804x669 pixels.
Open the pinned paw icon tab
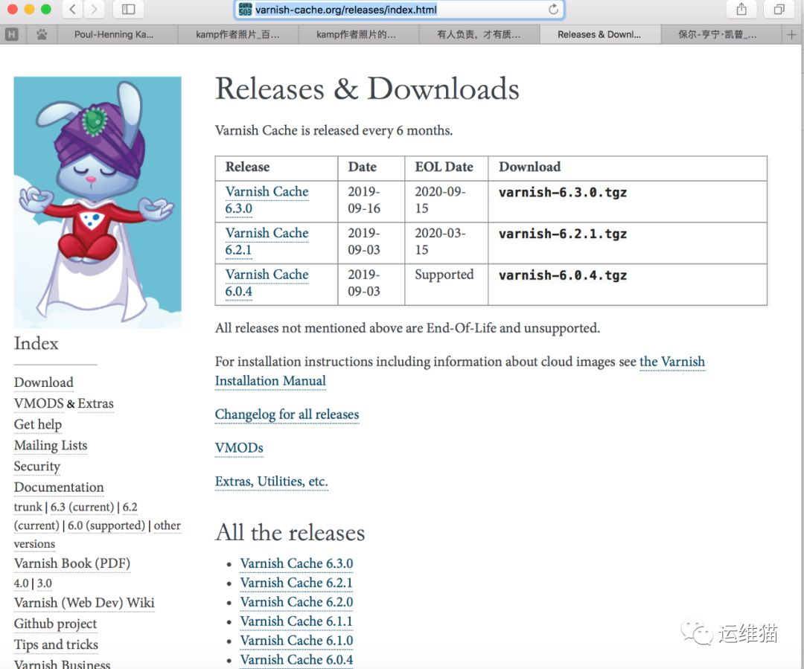point(42,34)
